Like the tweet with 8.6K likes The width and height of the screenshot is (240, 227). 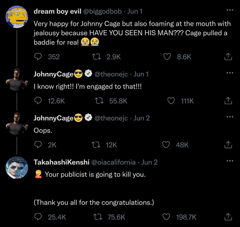point(167,57)
